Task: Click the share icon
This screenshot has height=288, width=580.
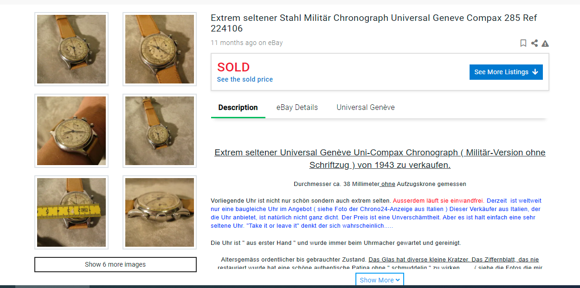Action: pos(535,43)
